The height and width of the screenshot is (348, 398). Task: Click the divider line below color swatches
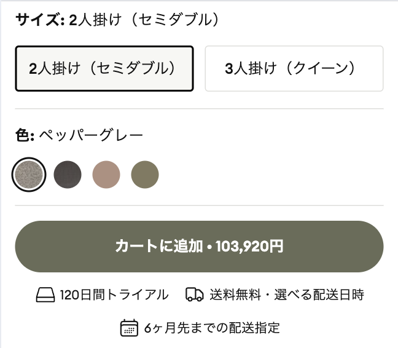[199, 205]
